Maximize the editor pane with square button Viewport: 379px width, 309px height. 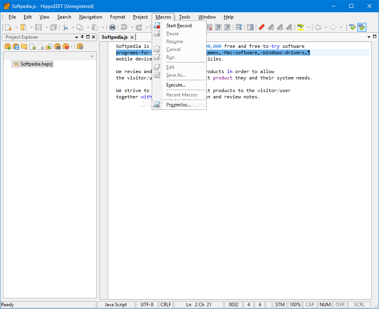[375, 37]
